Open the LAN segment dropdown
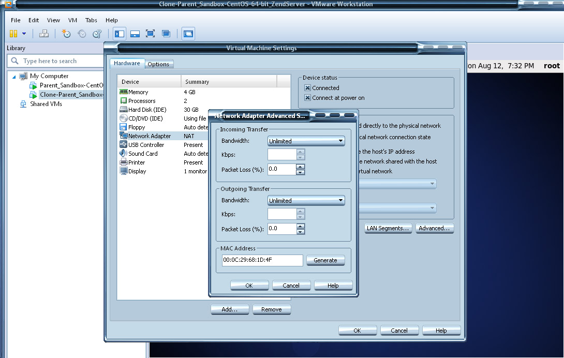The width and height of the screenshot is (564, 358). click(397, 208)
